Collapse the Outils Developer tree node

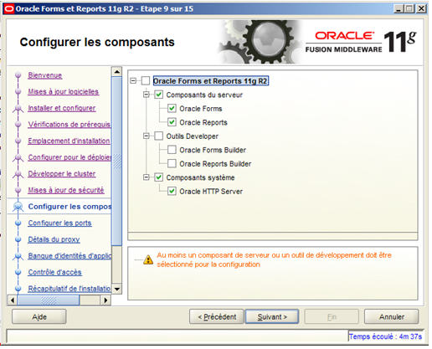click(147, 136)
